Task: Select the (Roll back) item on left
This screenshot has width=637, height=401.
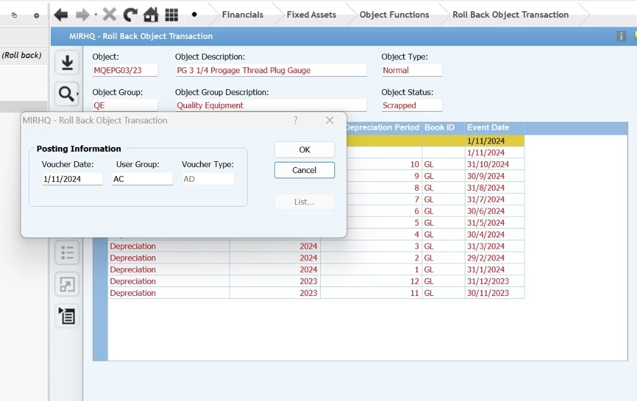Action: click(x=22, y=55)
